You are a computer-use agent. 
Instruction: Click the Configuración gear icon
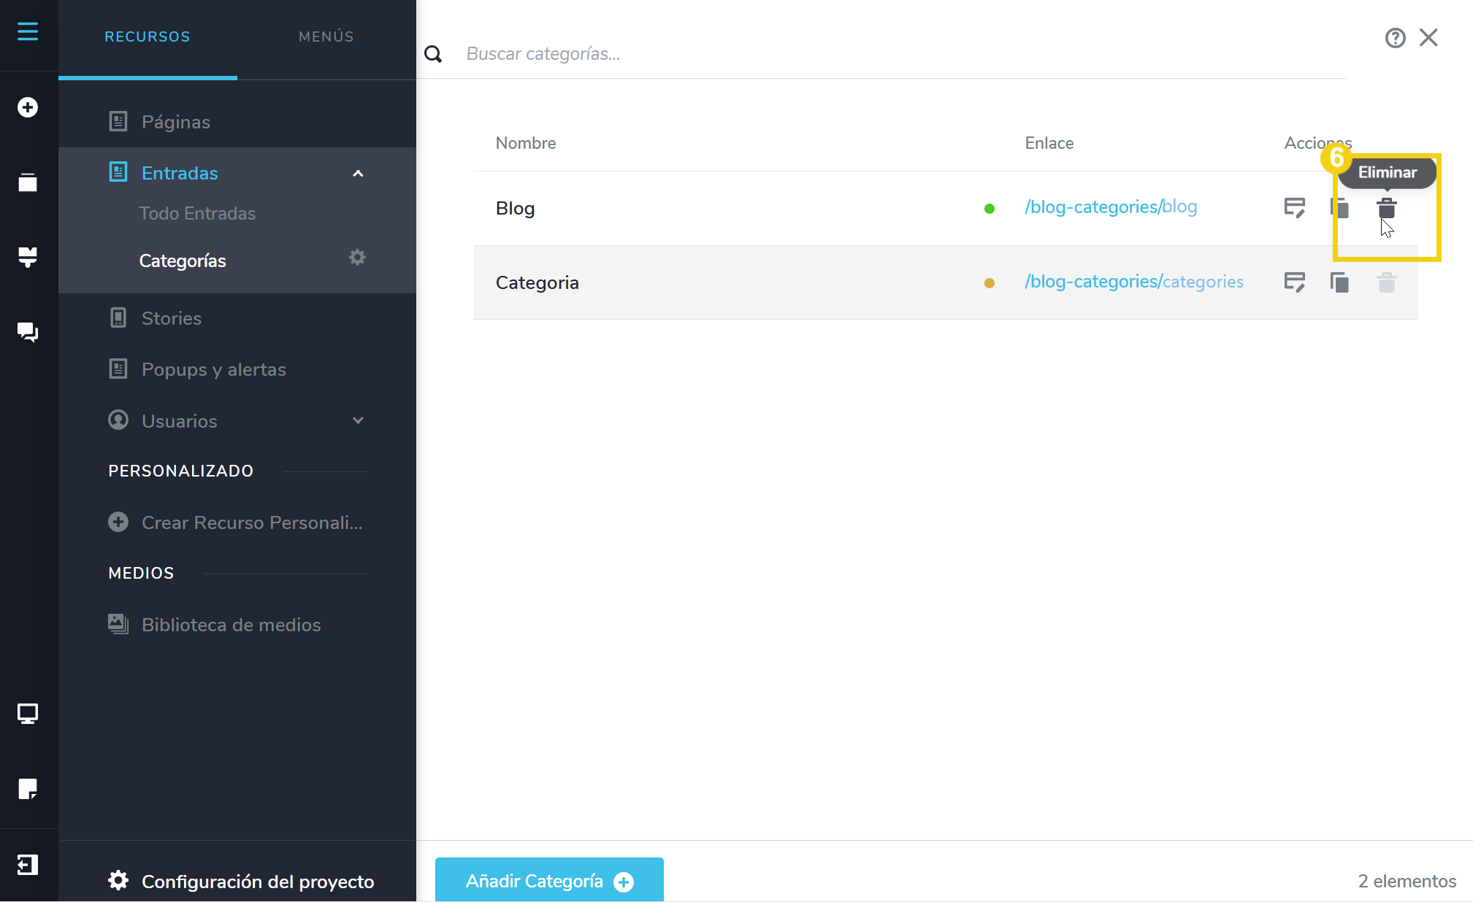point(118,880)
